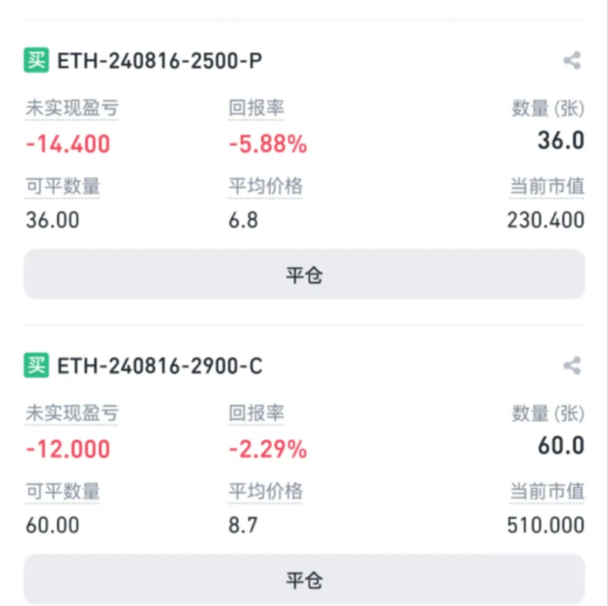Tap 未实现盈亏 label in 2900-C card

coord(72,413)
